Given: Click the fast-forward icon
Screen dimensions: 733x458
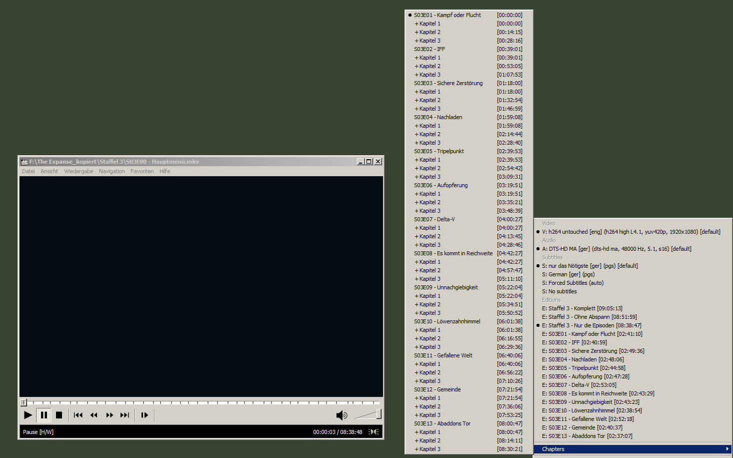Looking at the screenshot, I should (x=109, y=415).
